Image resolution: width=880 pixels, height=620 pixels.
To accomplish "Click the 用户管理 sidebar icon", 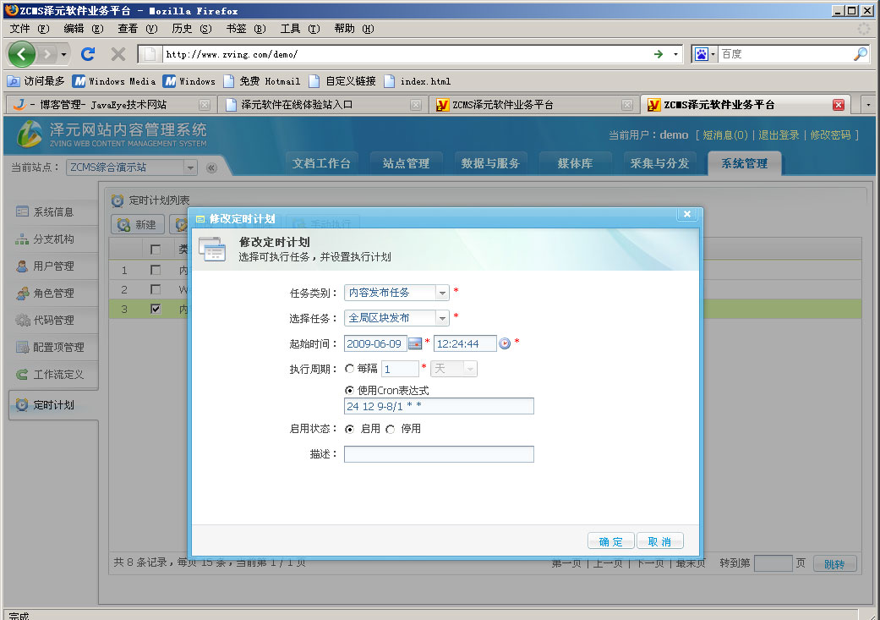I will coord(22,266).
